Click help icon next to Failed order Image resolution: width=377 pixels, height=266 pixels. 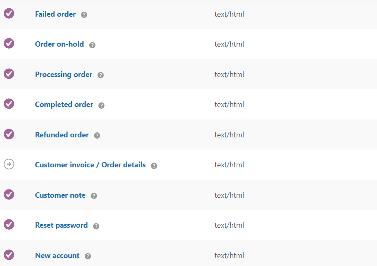(x=84, y=15)
